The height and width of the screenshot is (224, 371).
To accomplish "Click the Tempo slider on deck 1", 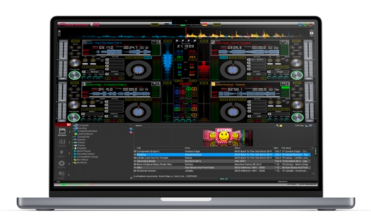I will tap(63, 60).
